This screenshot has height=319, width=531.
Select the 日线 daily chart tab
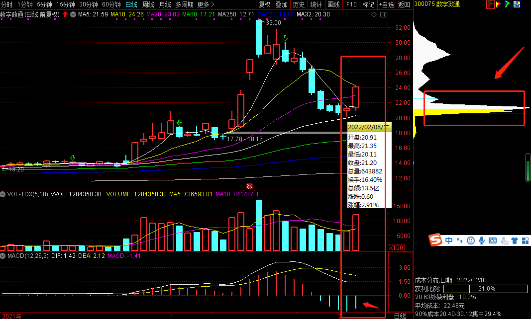click(131, 4)
